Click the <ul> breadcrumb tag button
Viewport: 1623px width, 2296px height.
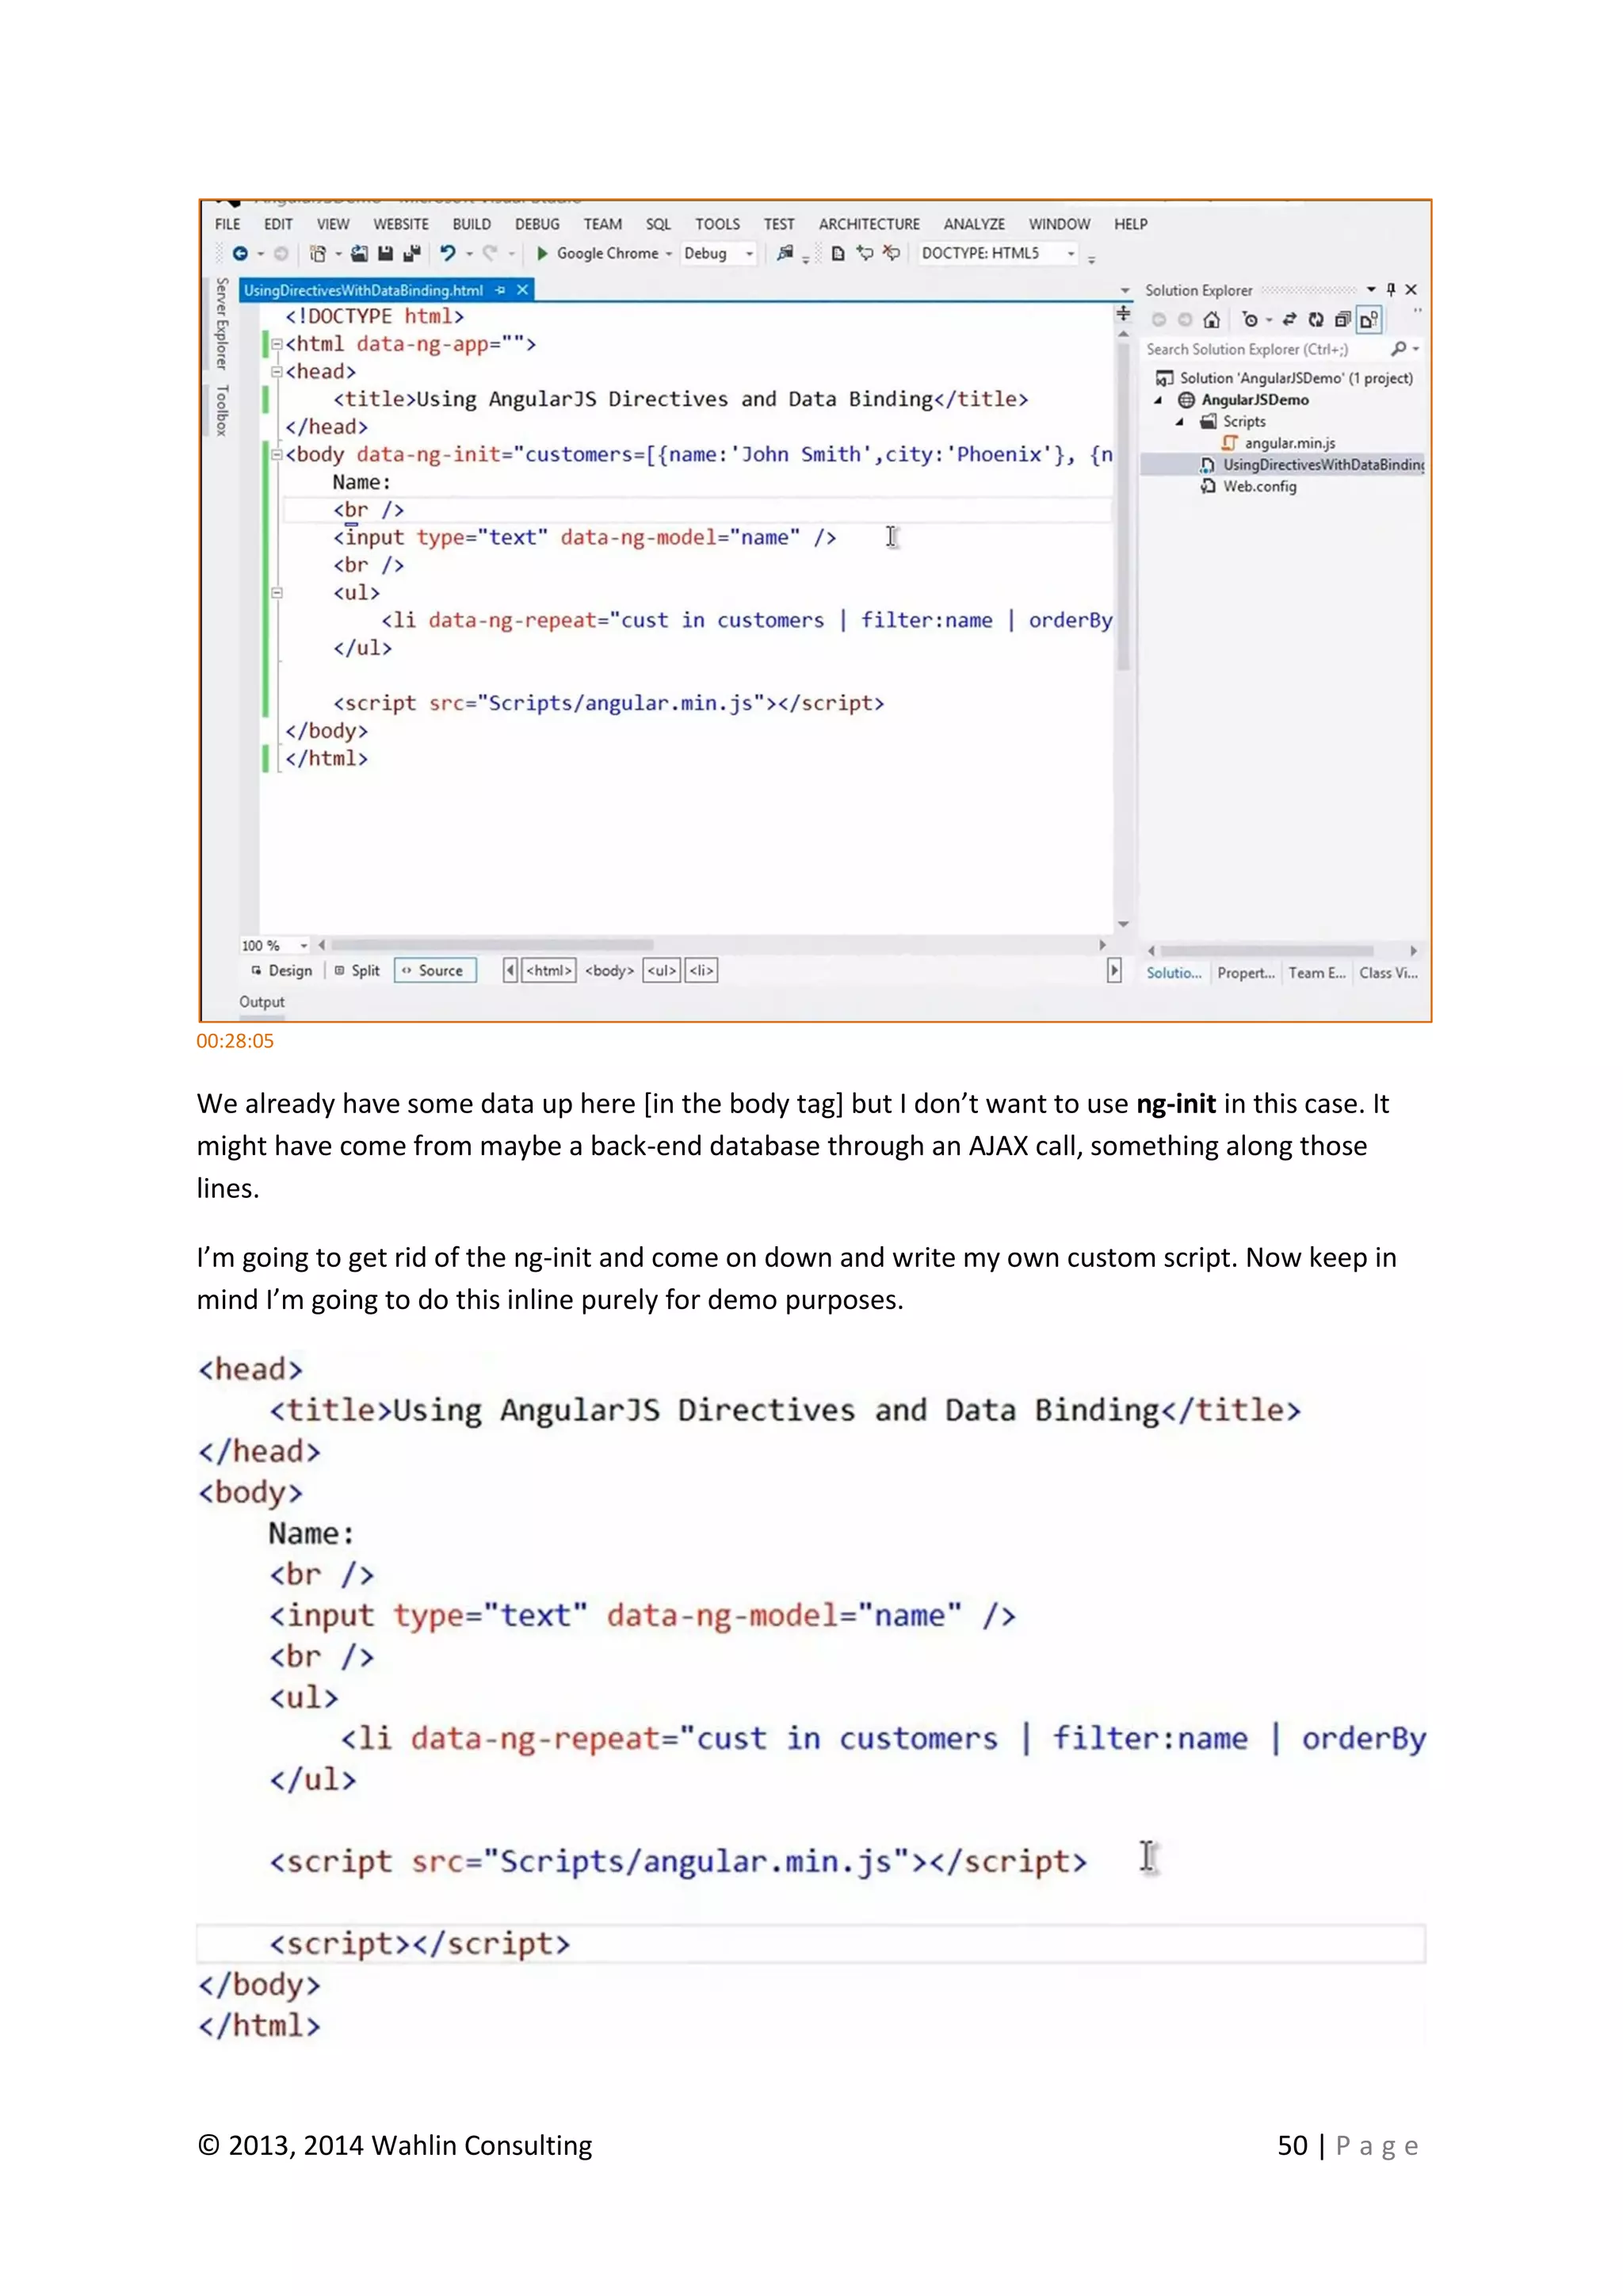coord(662,970)
